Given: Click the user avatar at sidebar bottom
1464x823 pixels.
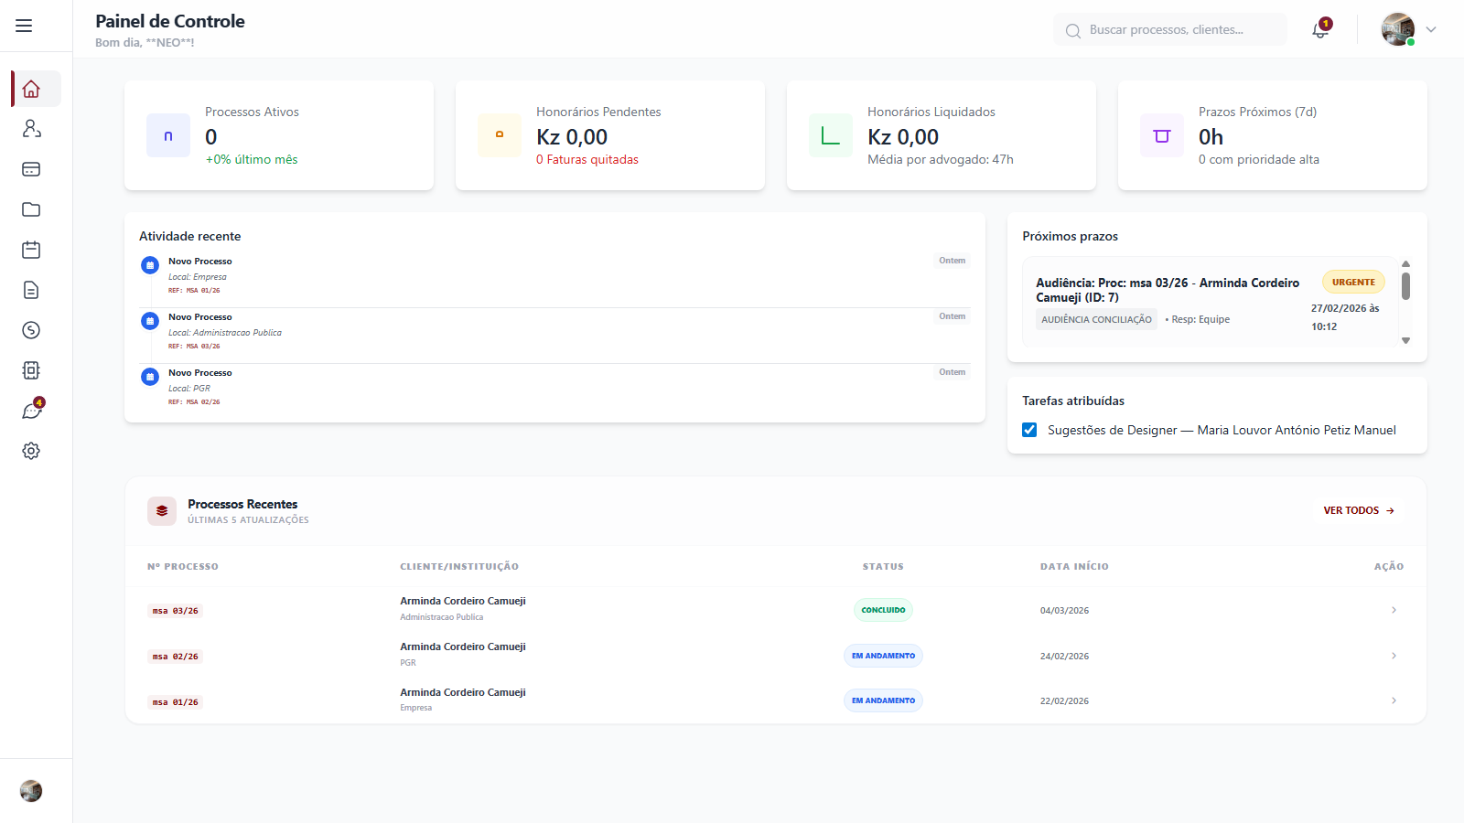Looking at the screenshot, I should click(x=31, y=791).
